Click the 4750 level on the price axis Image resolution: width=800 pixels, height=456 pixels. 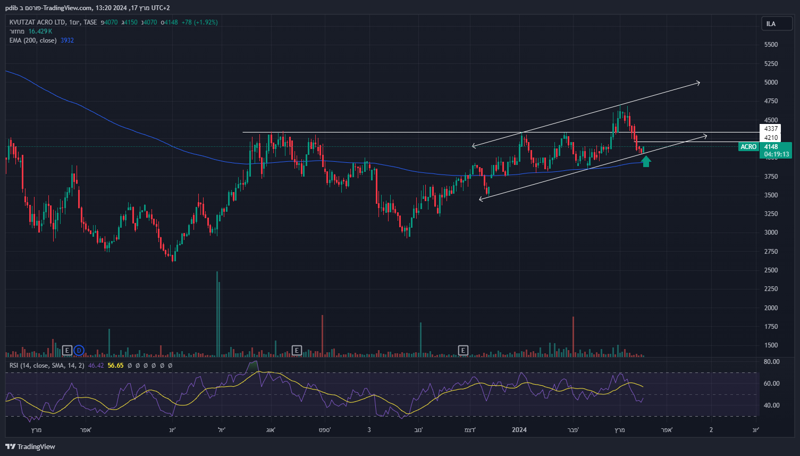[771, 101]
